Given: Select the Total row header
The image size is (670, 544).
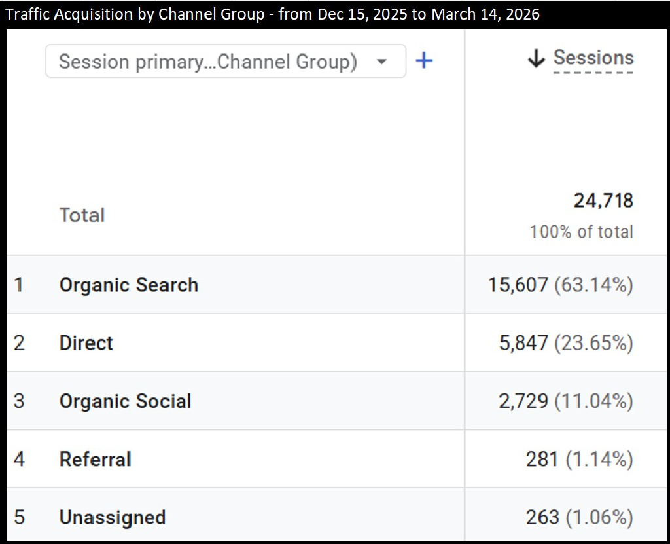Looking at the screenshot, I should tap(81, 215).
